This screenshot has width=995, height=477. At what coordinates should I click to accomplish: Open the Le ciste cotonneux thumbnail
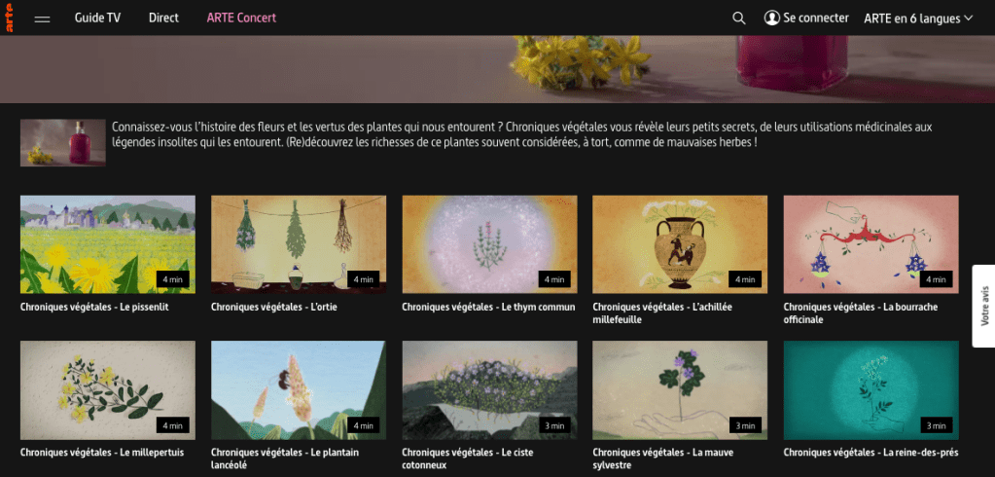489,390
